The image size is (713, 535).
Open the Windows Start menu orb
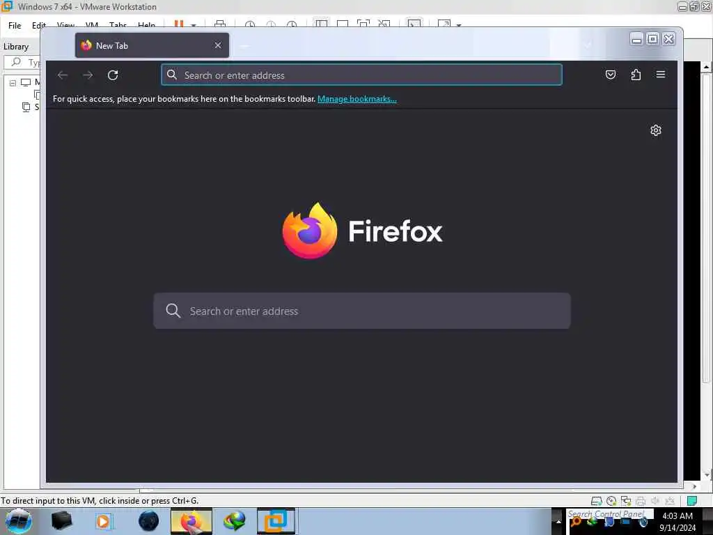[19, 521]
